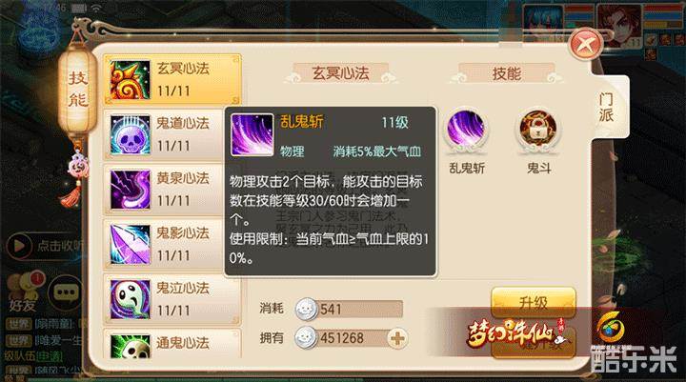Screen dimensions: 686x382
Task: Open the chat bubble icon
Action: [x=66, y=292]
